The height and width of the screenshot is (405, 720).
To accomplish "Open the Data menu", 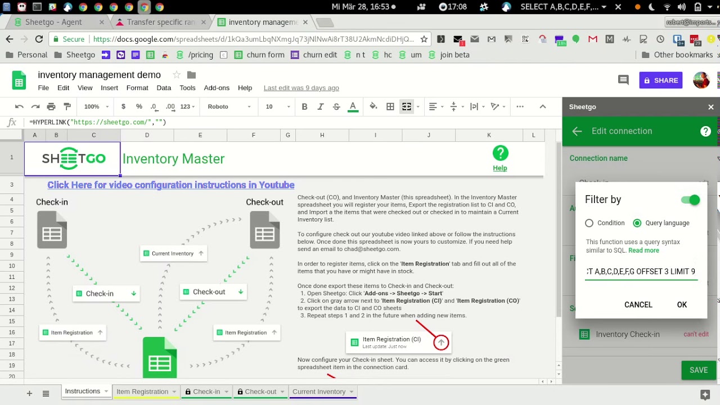I will click(164, 88).
